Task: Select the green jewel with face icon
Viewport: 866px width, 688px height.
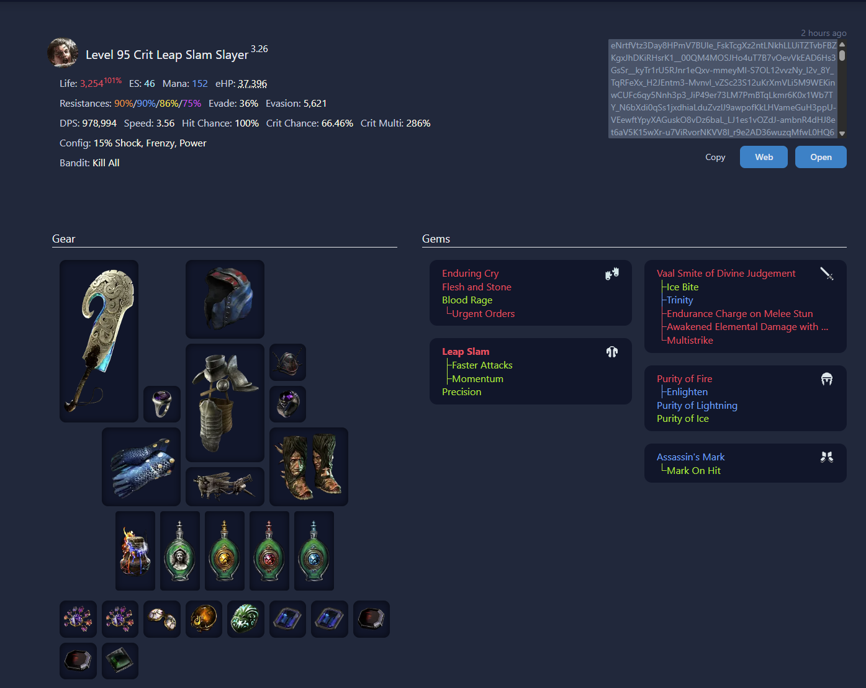Action: [246, 619]
